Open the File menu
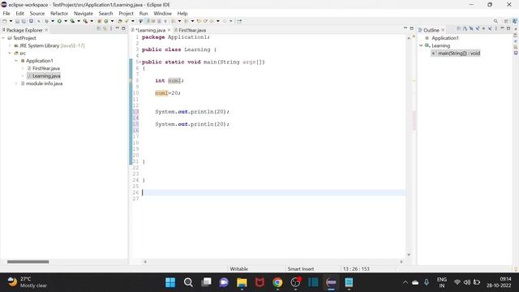Screen dimensions: 519x292 tap(6, 13)
